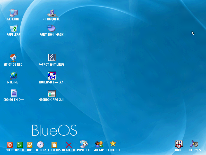
Task: Open JUEGOS people icon
Action: (x=99, y=144)
